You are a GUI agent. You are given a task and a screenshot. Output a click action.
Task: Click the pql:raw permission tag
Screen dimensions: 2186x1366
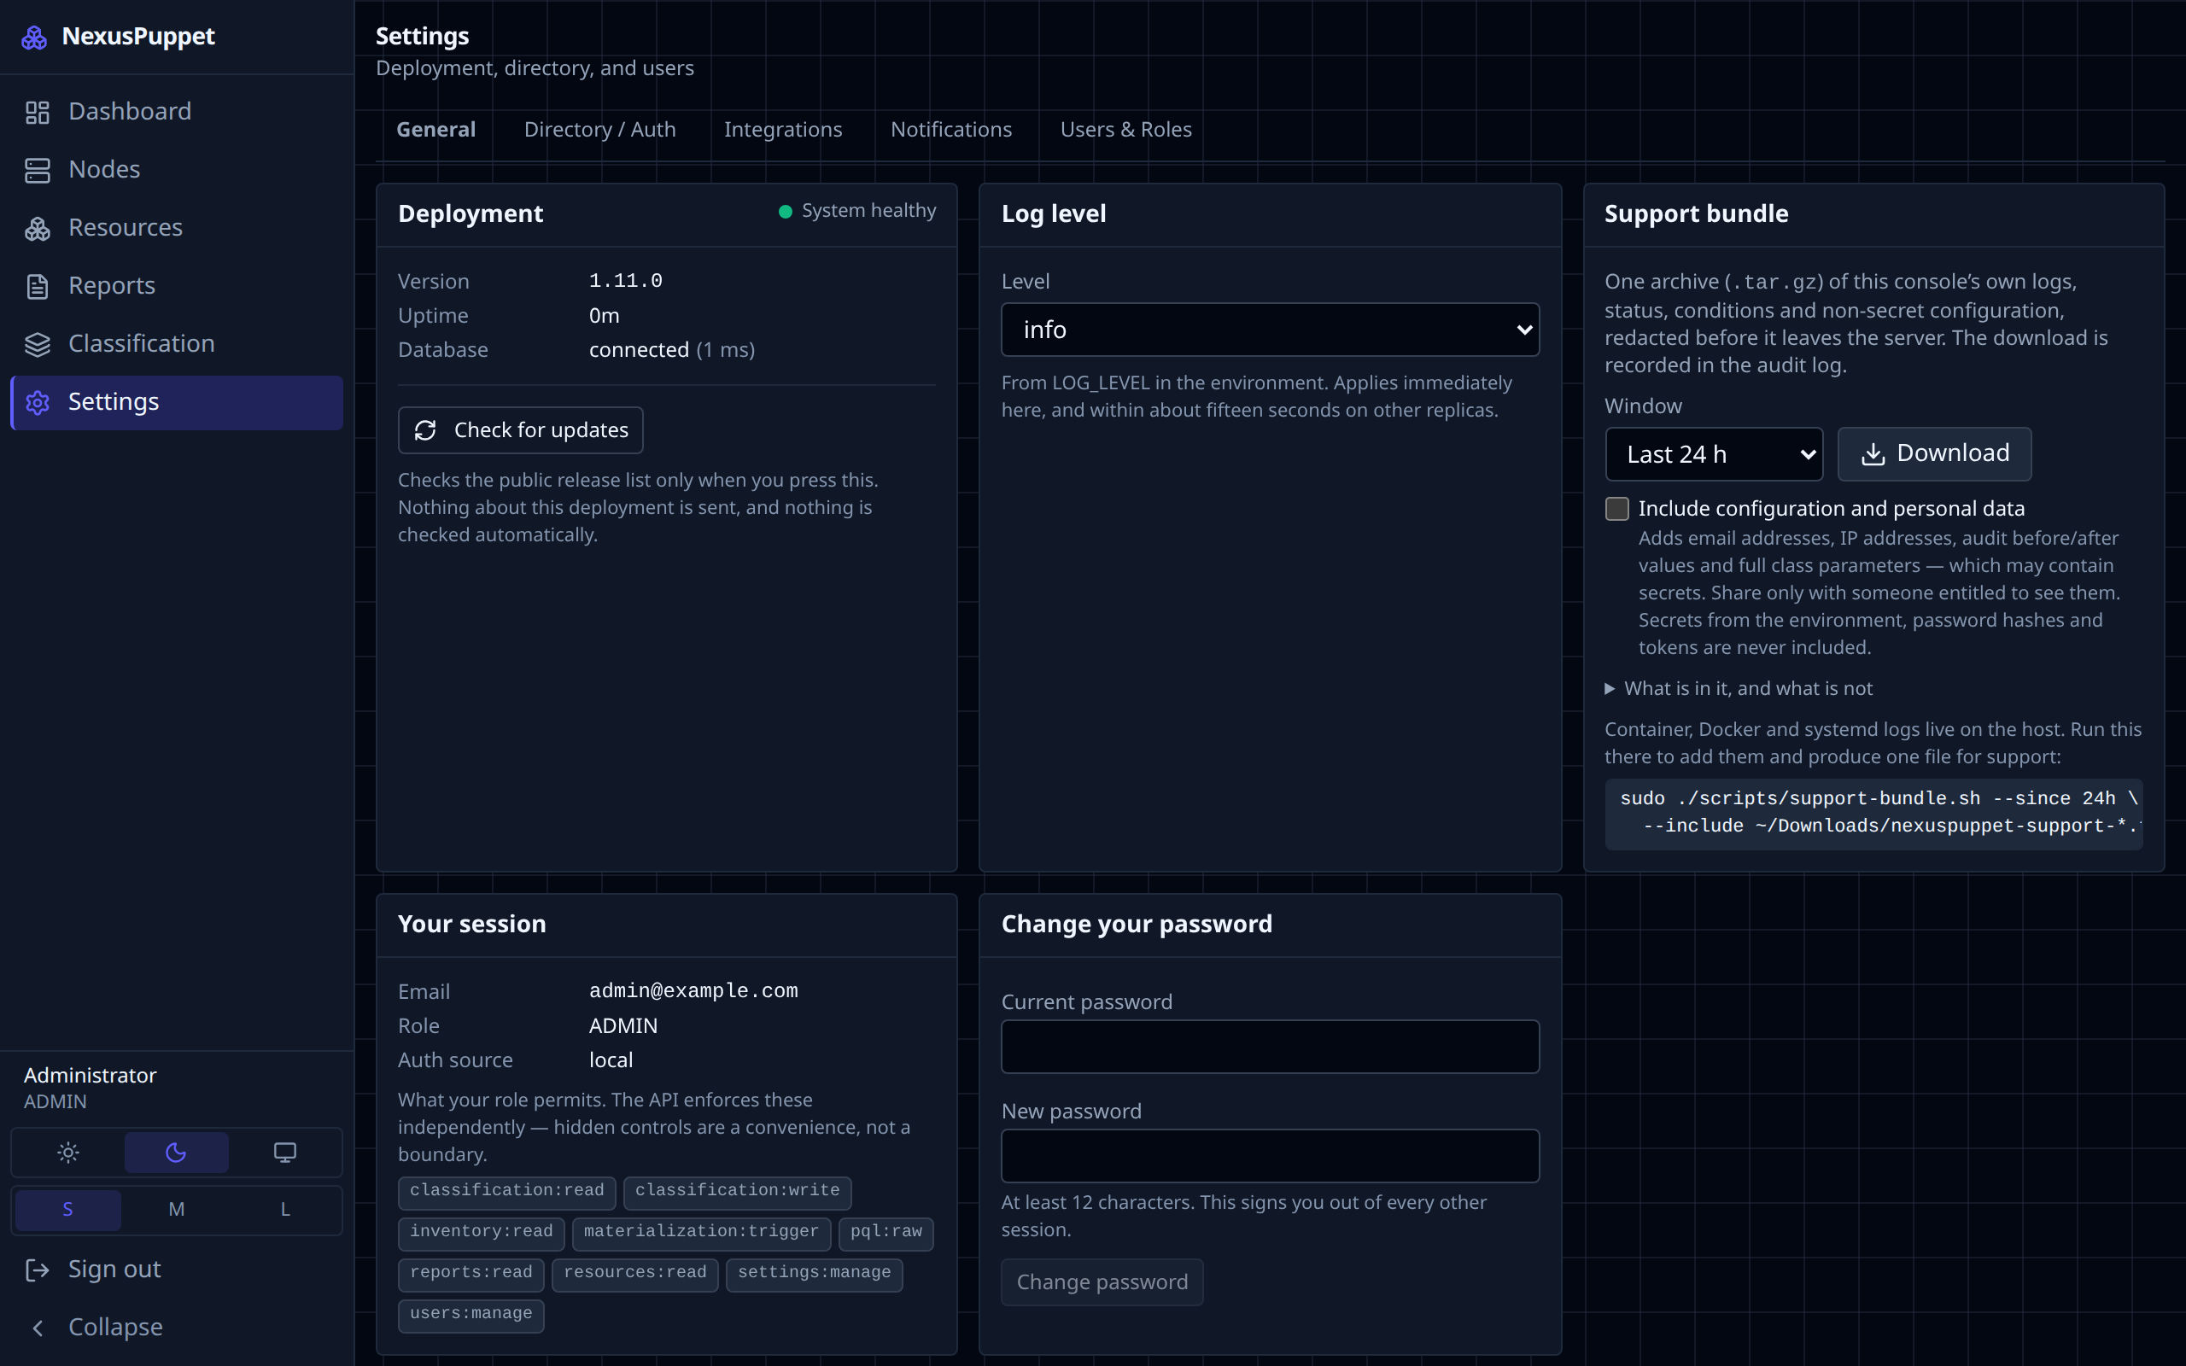coord(886,1235)
